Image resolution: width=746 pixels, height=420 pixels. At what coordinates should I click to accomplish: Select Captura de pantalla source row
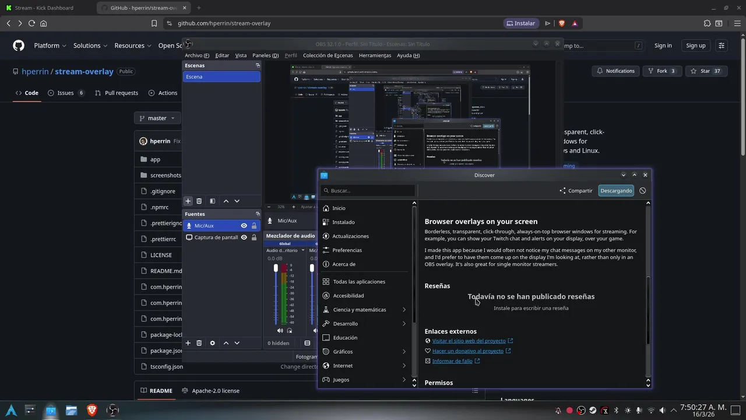221,237
